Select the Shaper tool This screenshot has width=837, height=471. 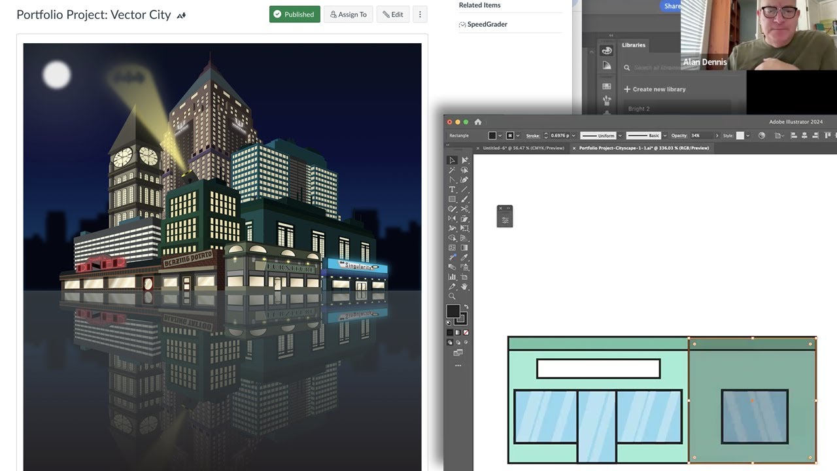(451, 209)
